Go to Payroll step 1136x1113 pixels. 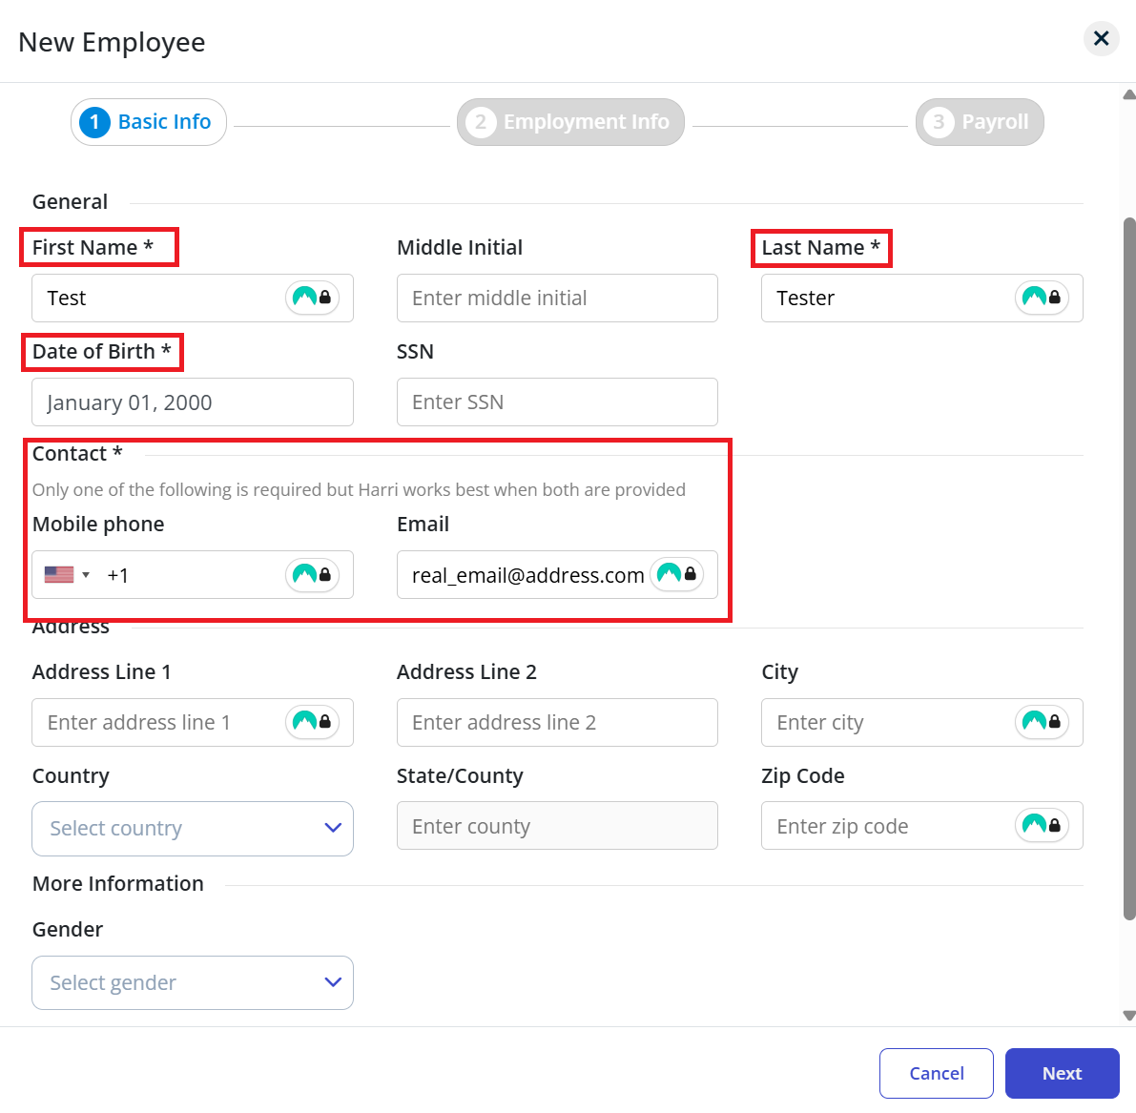pyautogui.click(x=980, y=122)
